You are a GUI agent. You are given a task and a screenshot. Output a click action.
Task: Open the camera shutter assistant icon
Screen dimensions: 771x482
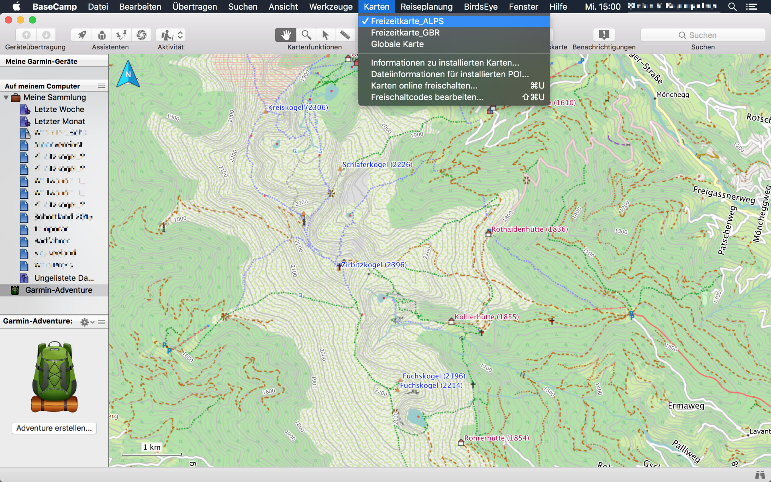click(141, 35)
